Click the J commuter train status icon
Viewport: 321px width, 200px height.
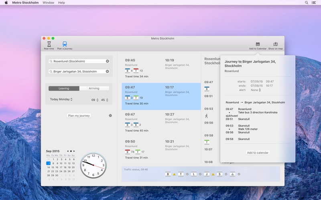click(207, 174)
